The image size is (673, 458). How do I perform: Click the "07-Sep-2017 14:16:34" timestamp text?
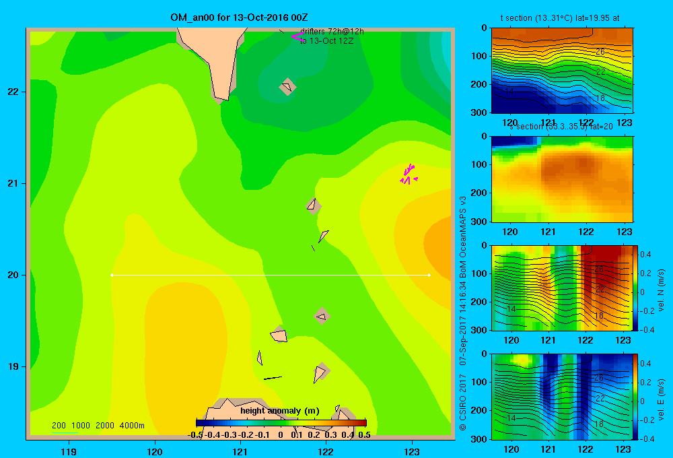tap(463, 324)
